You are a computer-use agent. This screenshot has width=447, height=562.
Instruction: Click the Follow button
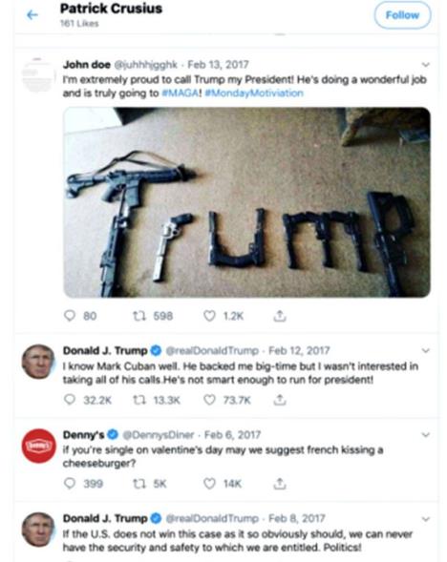pos(402,15)
